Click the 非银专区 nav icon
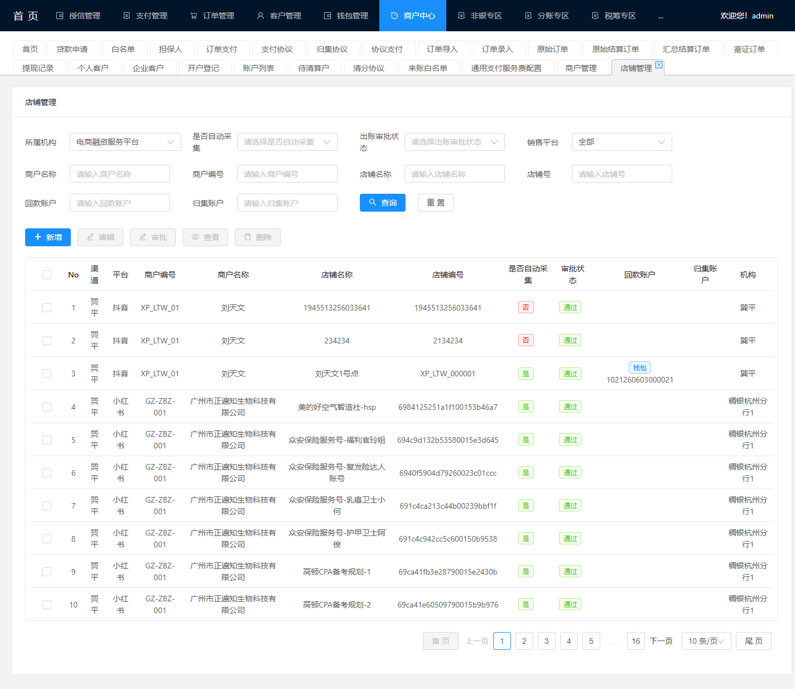Image resolution: width=795 pixels, height=689 pixels. pyautogui.click(x=461, y=16)
